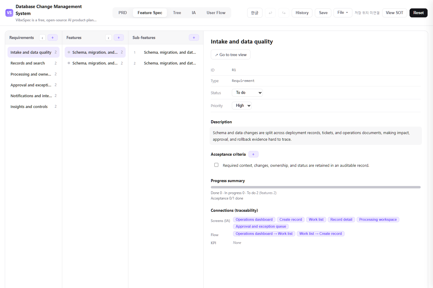Select the 'Processing and owne...' requirement

click(33, 74)
